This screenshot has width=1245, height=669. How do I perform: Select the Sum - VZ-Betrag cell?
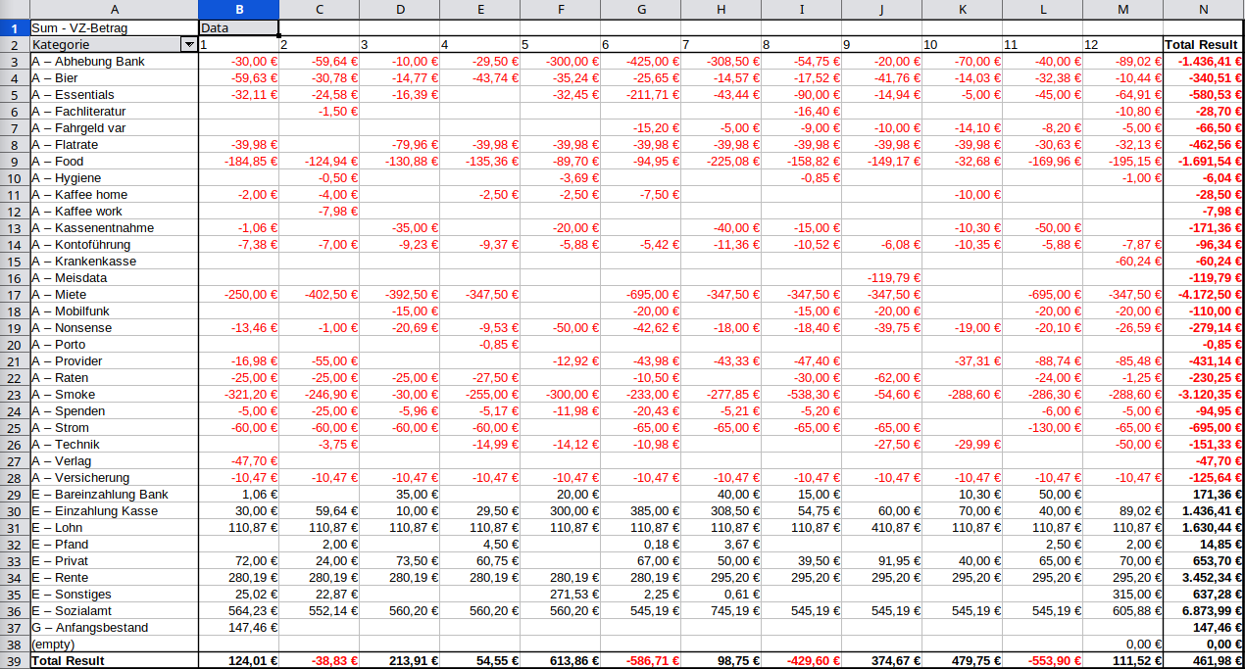click(x=114, y=28)
